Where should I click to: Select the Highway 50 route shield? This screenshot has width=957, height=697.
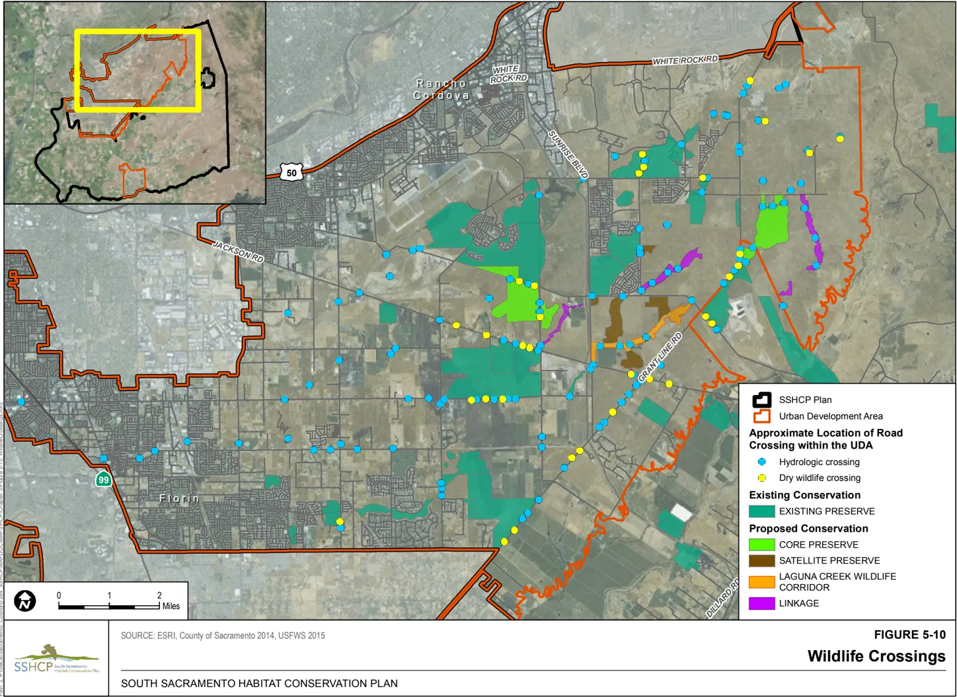pos(292,173)
